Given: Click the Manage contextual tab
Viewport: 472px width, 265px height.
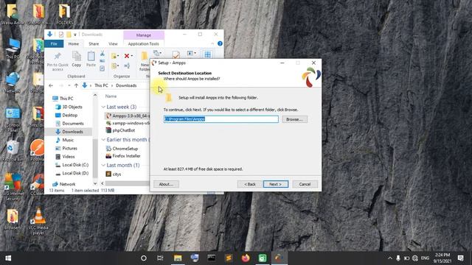Looking at the screenshot, I should pyautogui.click(x=144, y=35).
